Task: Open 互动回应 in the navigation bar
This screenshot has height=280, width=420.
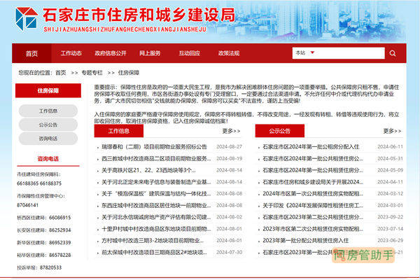Action: click(x=190, y=53)
